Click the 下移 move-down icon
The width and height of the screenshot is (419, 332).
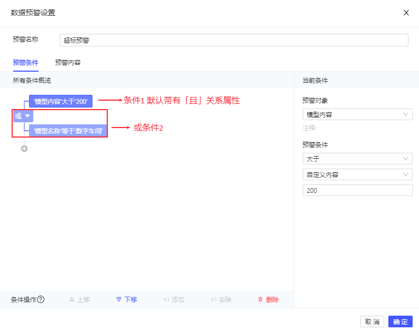tap(119, 299)
